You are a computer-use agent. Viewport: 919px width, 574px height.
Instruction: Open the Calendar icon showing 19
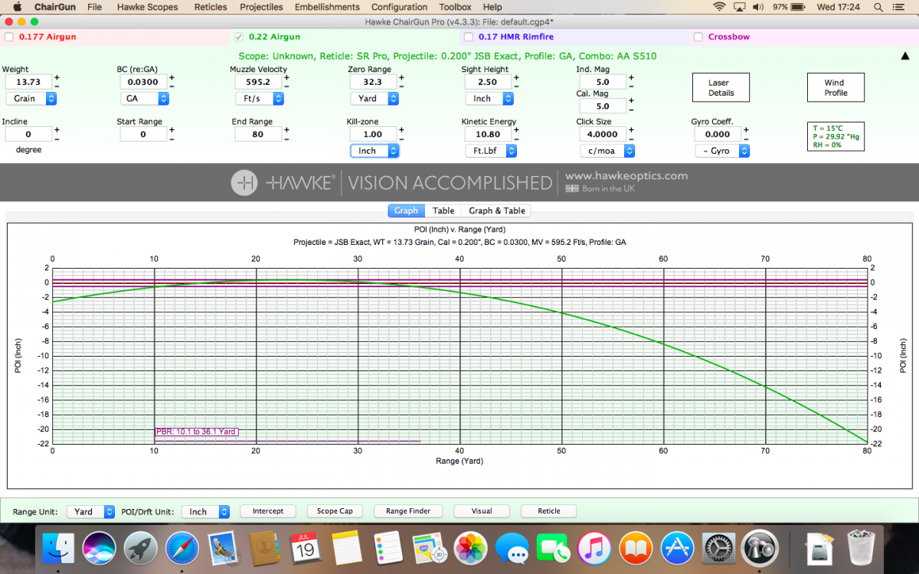pyautogui.click(x=305, y=548)
